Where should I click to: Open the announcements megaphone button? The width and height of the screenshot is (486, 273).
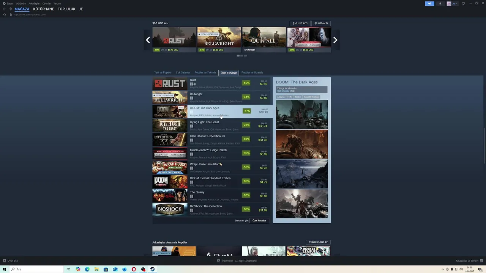point(429,3)
